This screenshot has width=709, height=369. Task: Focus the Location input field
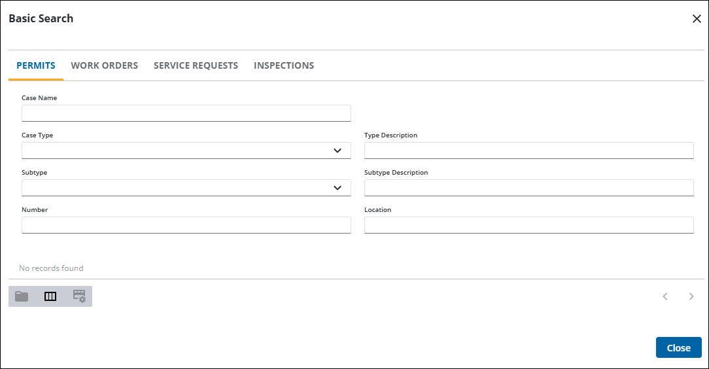pos(529,225)
